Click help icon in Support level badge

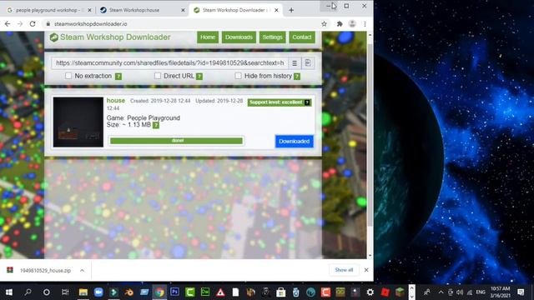(307, 102)
